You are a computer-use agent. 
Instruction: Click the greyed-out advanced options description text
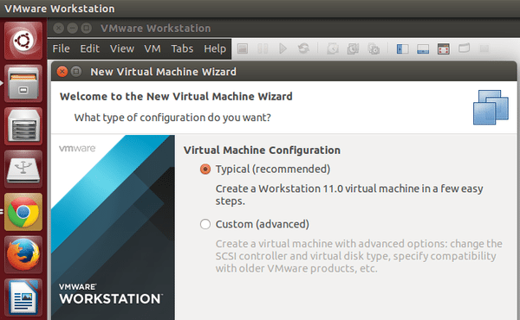click(x=359, y=256)
